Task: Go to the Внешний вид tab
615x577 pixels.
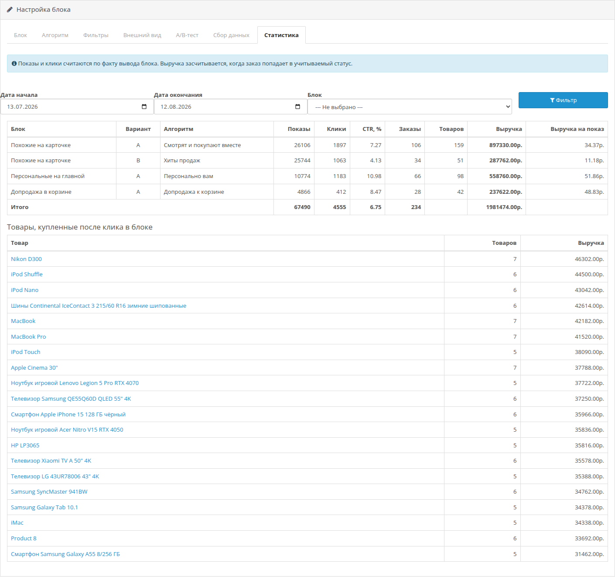Action: [142, 35]
